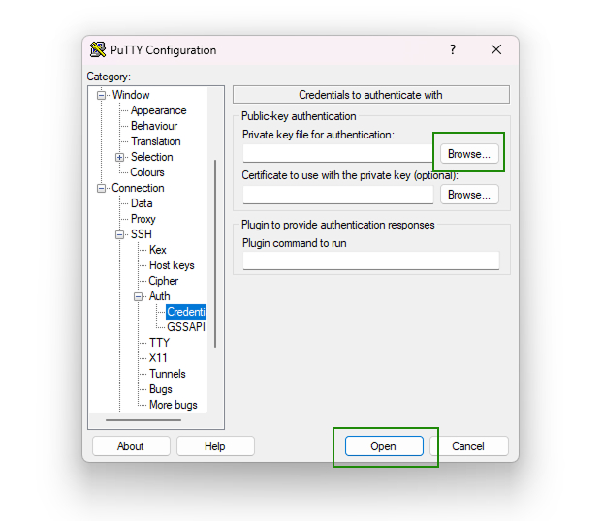The width and height of the screenshot is (603, 521).
Task: Click the Plugin command to run field
Action: tap(370, 260)
